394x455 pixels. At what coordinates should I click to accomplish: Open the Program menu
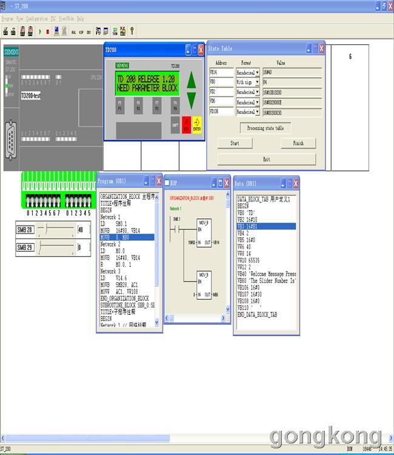point(7,19)
